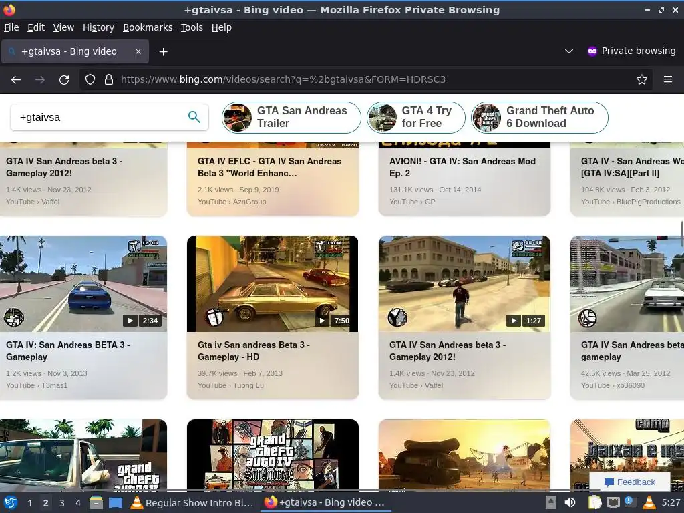Open the VLC cone tray icon
This screenshot has height=513, width=684.
point(649,502)
